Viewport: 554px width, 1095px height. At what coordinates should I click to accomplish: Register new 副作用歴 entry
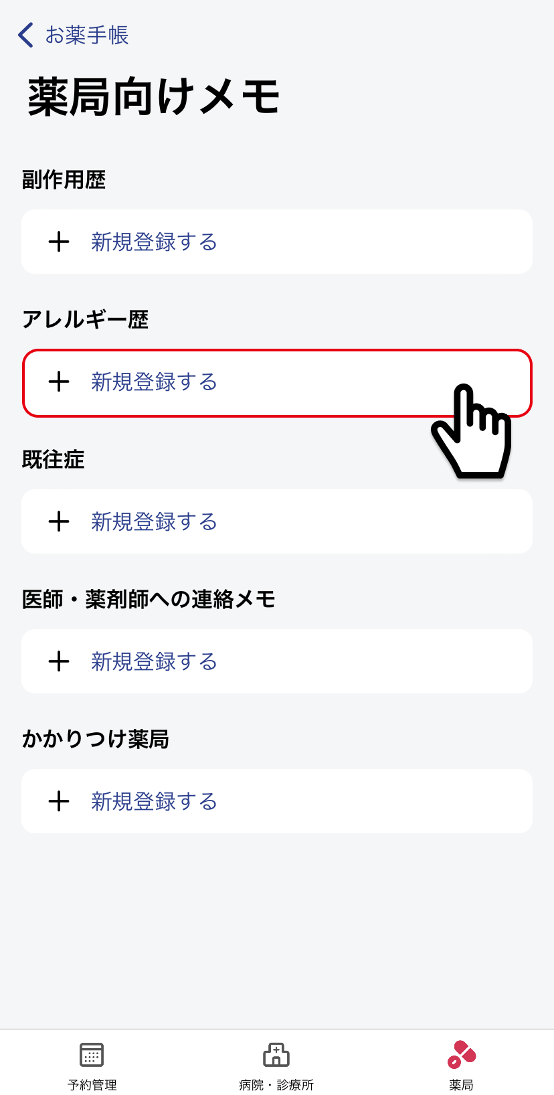pos(155,242)
